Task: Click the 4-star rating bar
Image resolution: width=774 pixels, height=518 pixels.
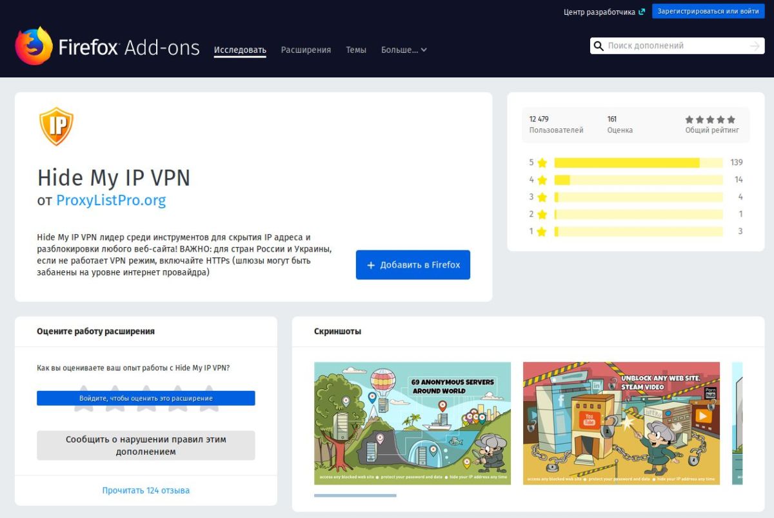Action: pyautogui.click(x=638, y=180)
